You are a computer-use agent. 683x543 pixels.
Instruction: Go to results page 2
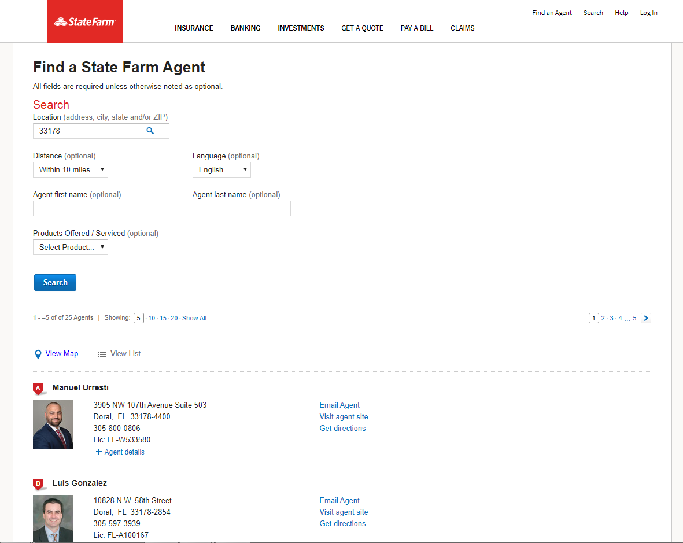[x=603, y=318]
